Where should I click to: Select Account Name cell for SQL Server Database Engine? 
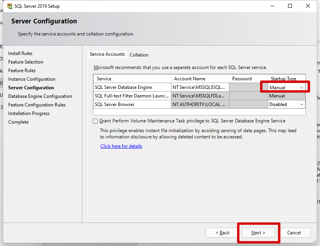pyautogui.click(x=200, y=87)
